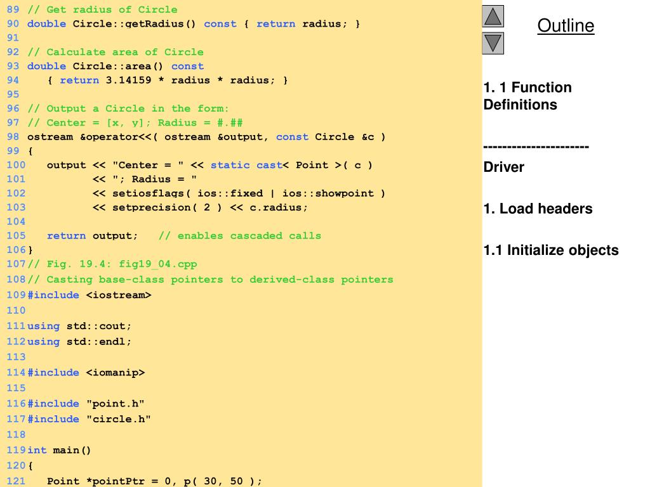
Task: Click the opening brace on line 120
Action: (x=30, y=466)
